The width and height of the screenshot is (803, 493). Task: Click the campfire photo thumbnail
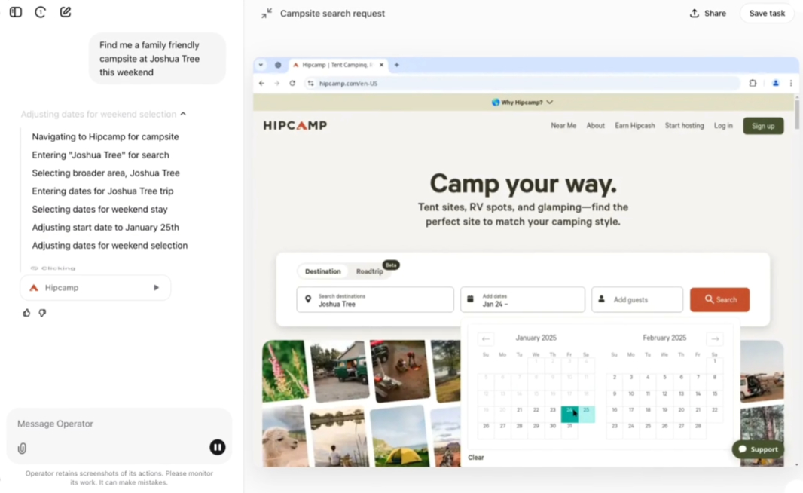point(401,371)
